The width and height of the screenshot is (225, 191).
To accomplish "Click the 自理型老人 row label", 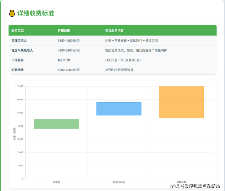I will coord(20,40).
